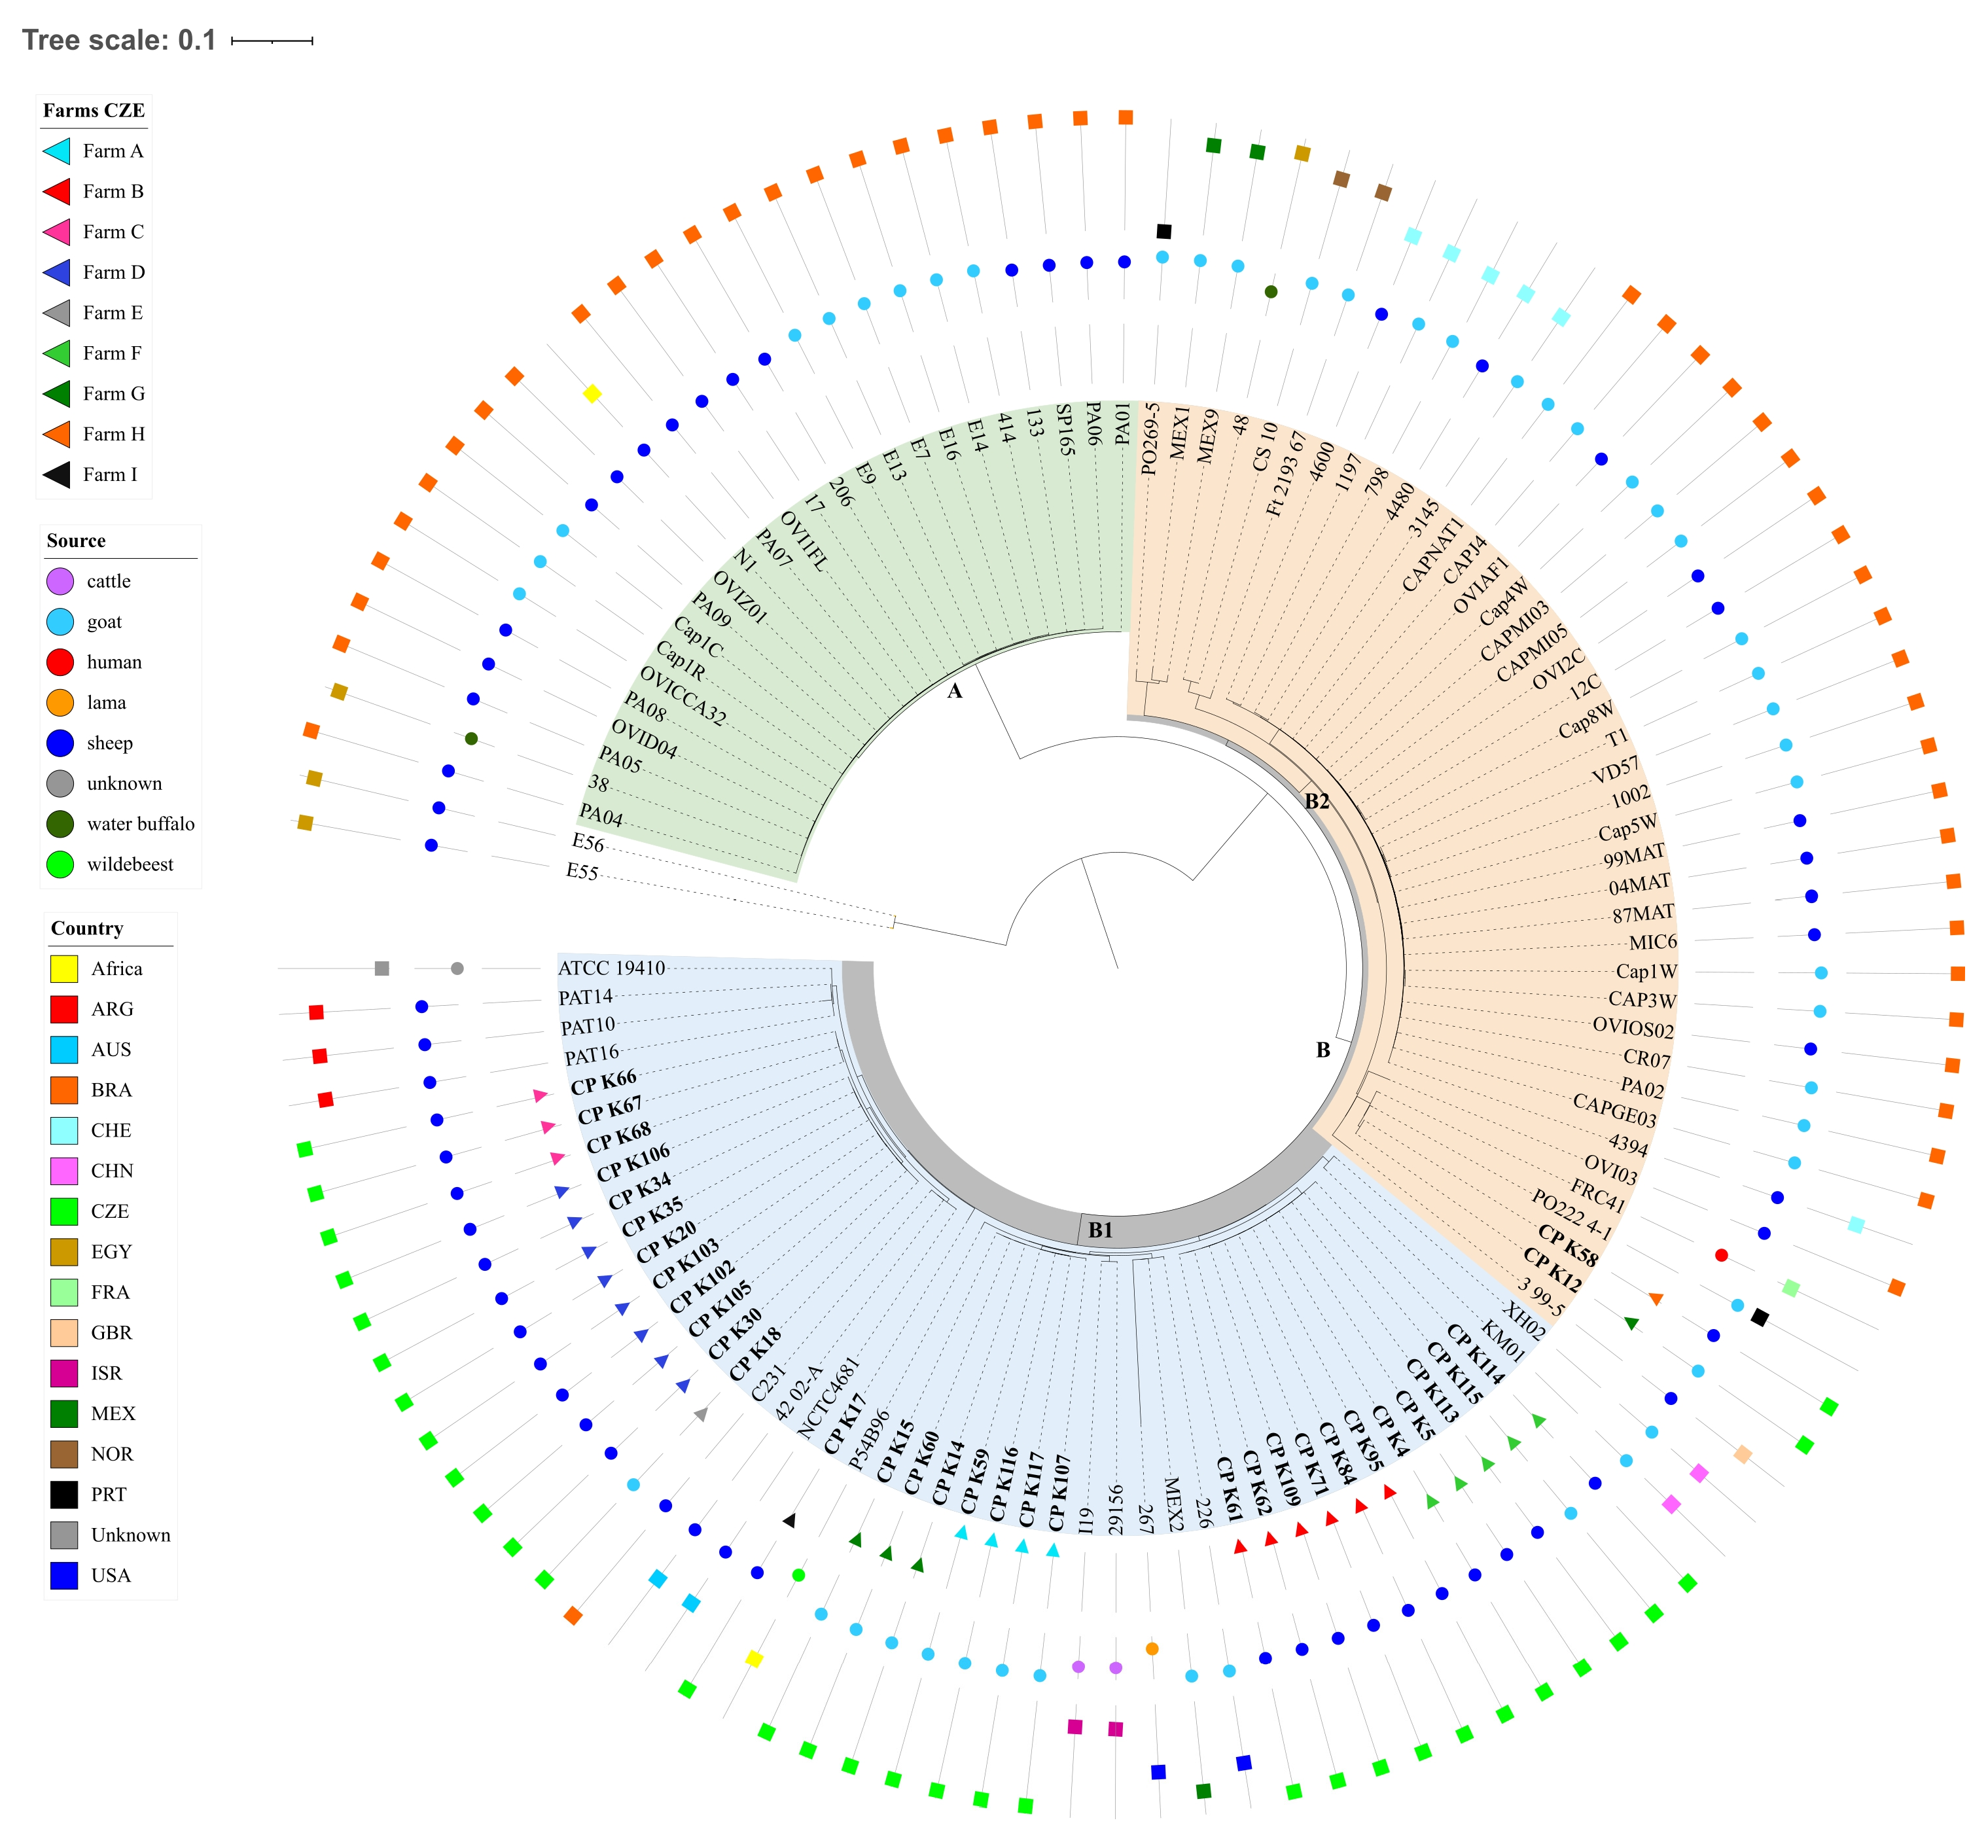Click the Country legend heading
The image size is (1988, 1848).
tap(87, 928)
